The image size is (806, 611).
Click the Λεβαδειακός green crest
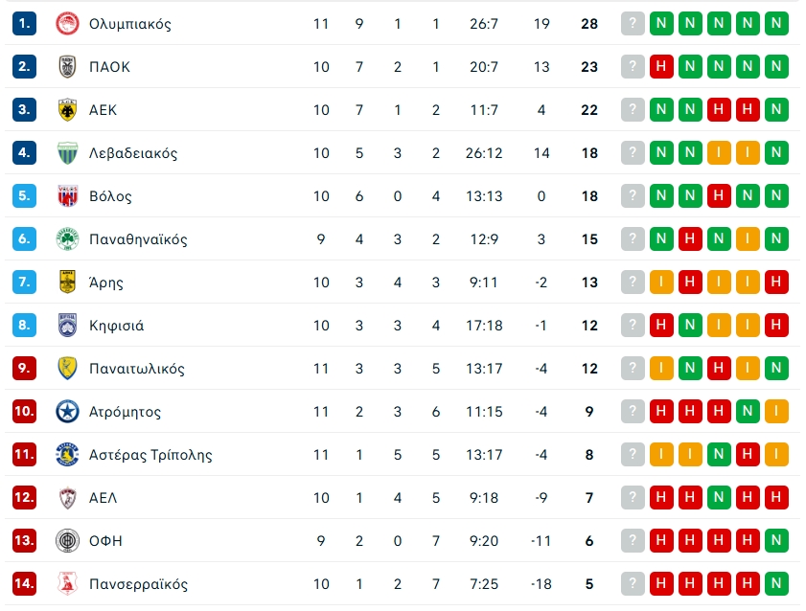click(67, 153)
